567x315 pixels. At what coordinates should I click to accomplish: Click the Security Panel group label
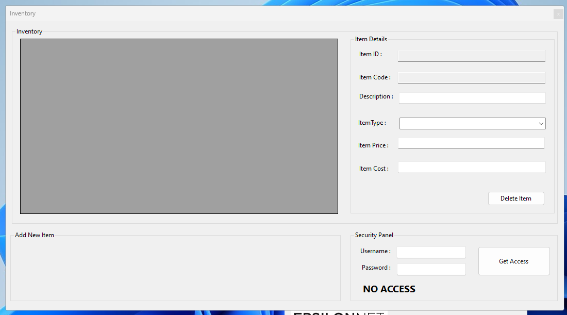374,235
